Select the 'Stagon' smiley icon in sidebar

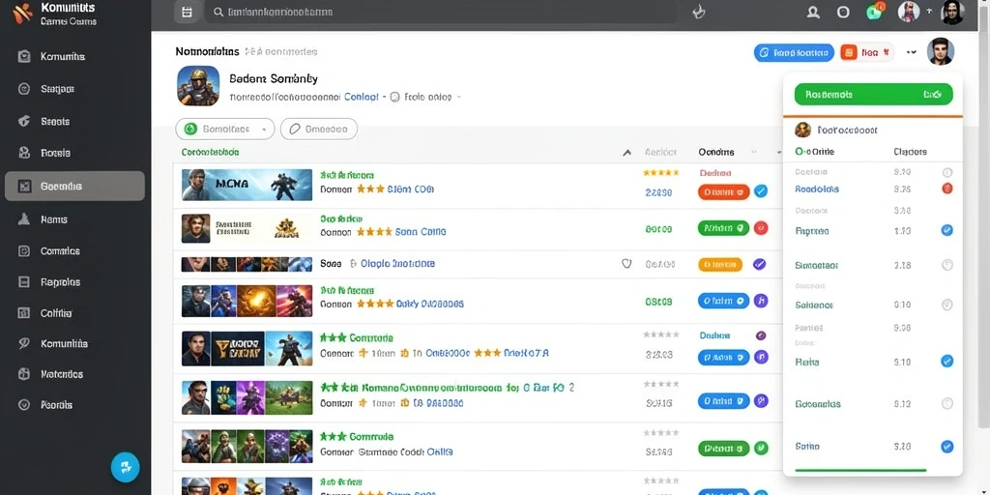24,89
